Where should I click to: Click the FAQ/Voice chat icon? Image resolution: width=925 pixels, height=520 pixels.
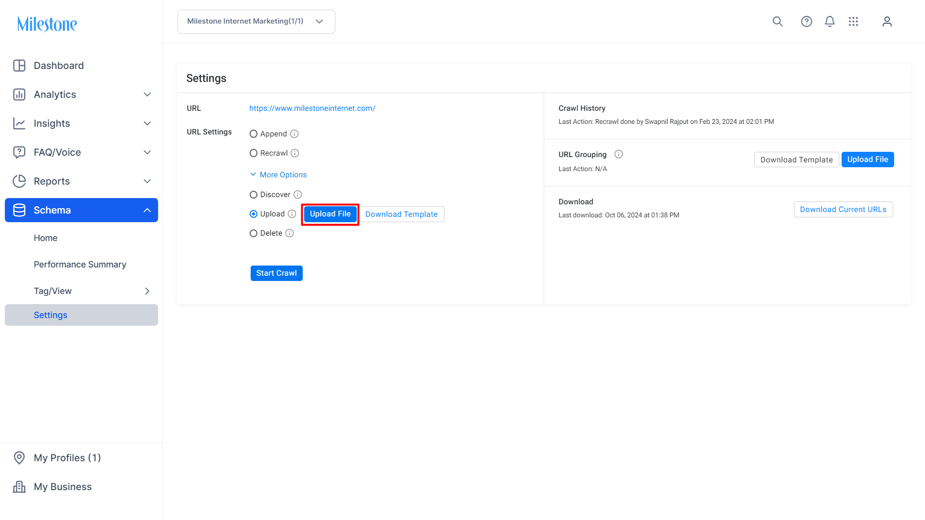click(19, 152)
